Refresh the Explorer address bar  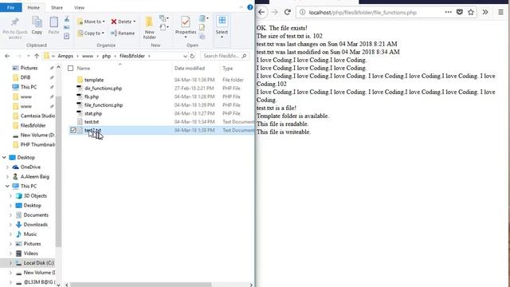point(192,56)
